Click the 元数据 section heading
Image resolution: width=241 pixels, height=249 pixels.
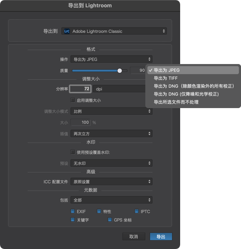(x=90, y=190)
